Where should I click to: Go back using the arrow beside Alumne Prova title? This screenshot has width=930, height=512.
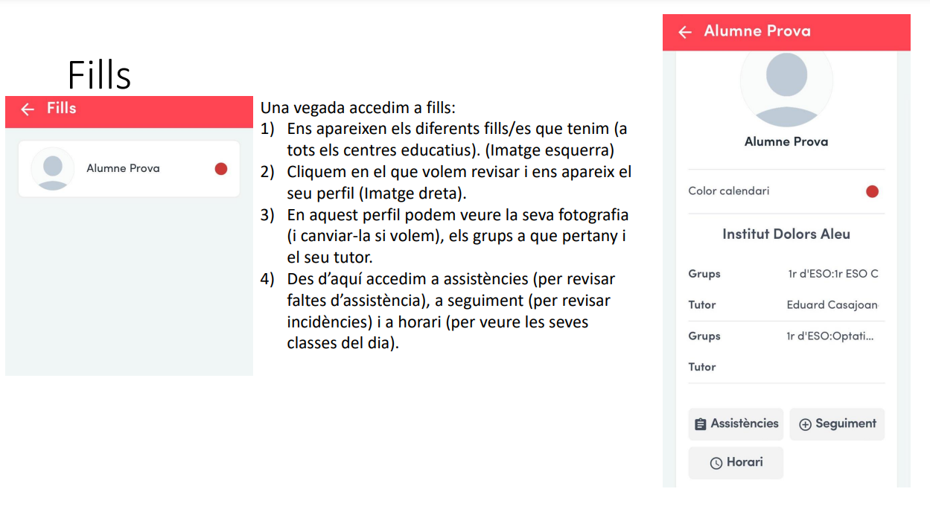[x=685, y=32]
